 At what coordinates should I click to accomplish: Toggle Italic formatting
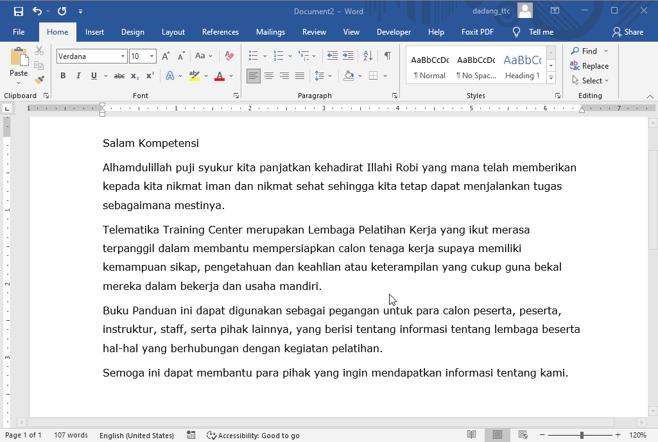tap(78, 76)
